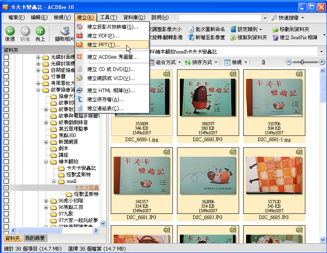Tick the checkbox beside 行事曆 folder row

tap(6, 77)
